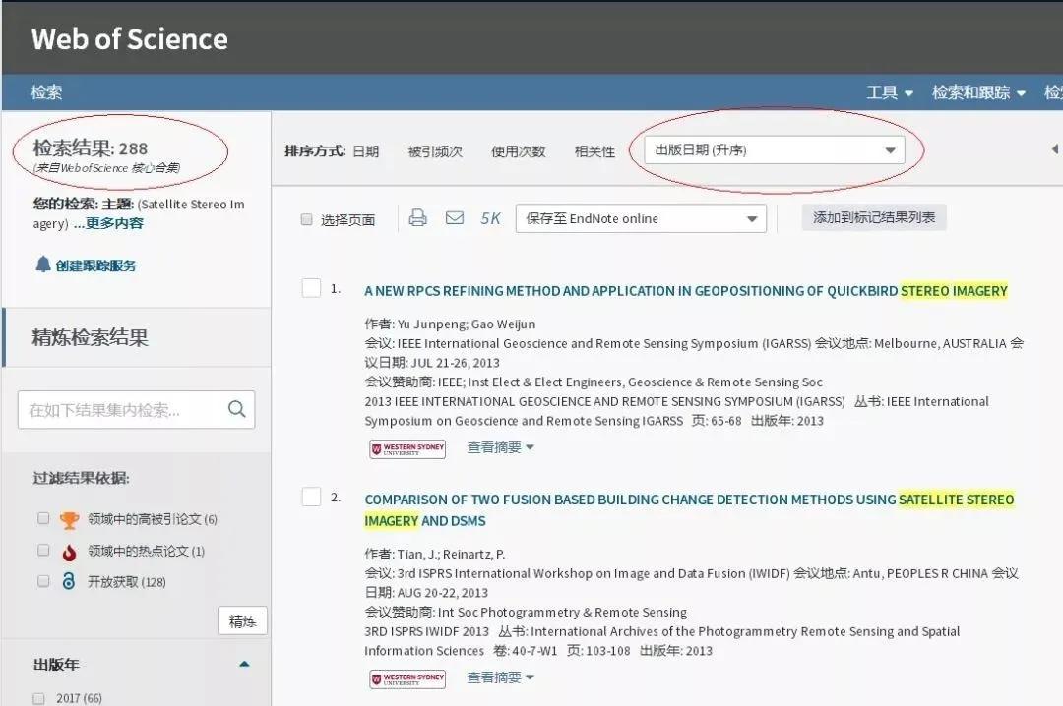Expand 查看摘要 for the first record
1063x706 pixels.
pyautogui.click(x=500, y=447)
